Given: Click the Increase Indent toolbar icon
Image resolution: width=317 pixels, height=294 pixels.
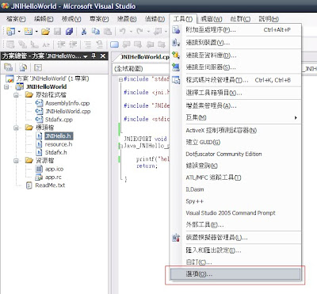Looking at the screenshot, I should pos(73,44).
